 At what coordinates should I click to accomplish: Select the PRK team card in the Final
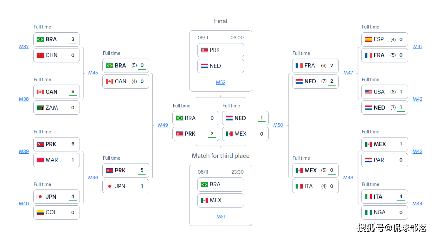pyautogui.click(x=221, y=50)
